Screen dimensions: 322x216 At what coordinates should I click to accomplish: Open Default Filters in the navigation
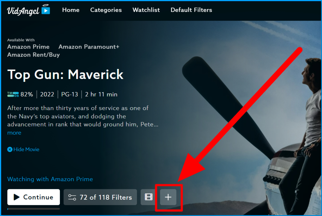[x=191, y=10]
